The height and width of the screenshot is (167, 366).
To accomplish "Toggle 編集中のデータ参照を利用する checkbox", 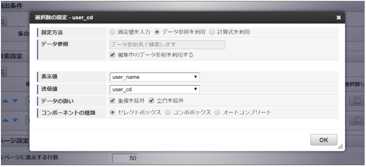I will (113, 55).
